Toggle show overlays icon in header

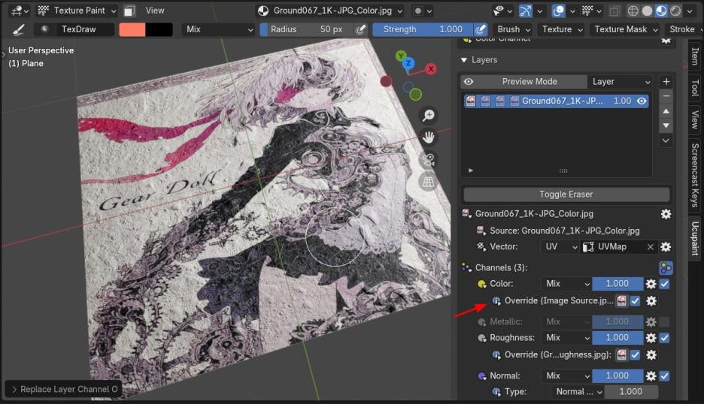point(559,11)
